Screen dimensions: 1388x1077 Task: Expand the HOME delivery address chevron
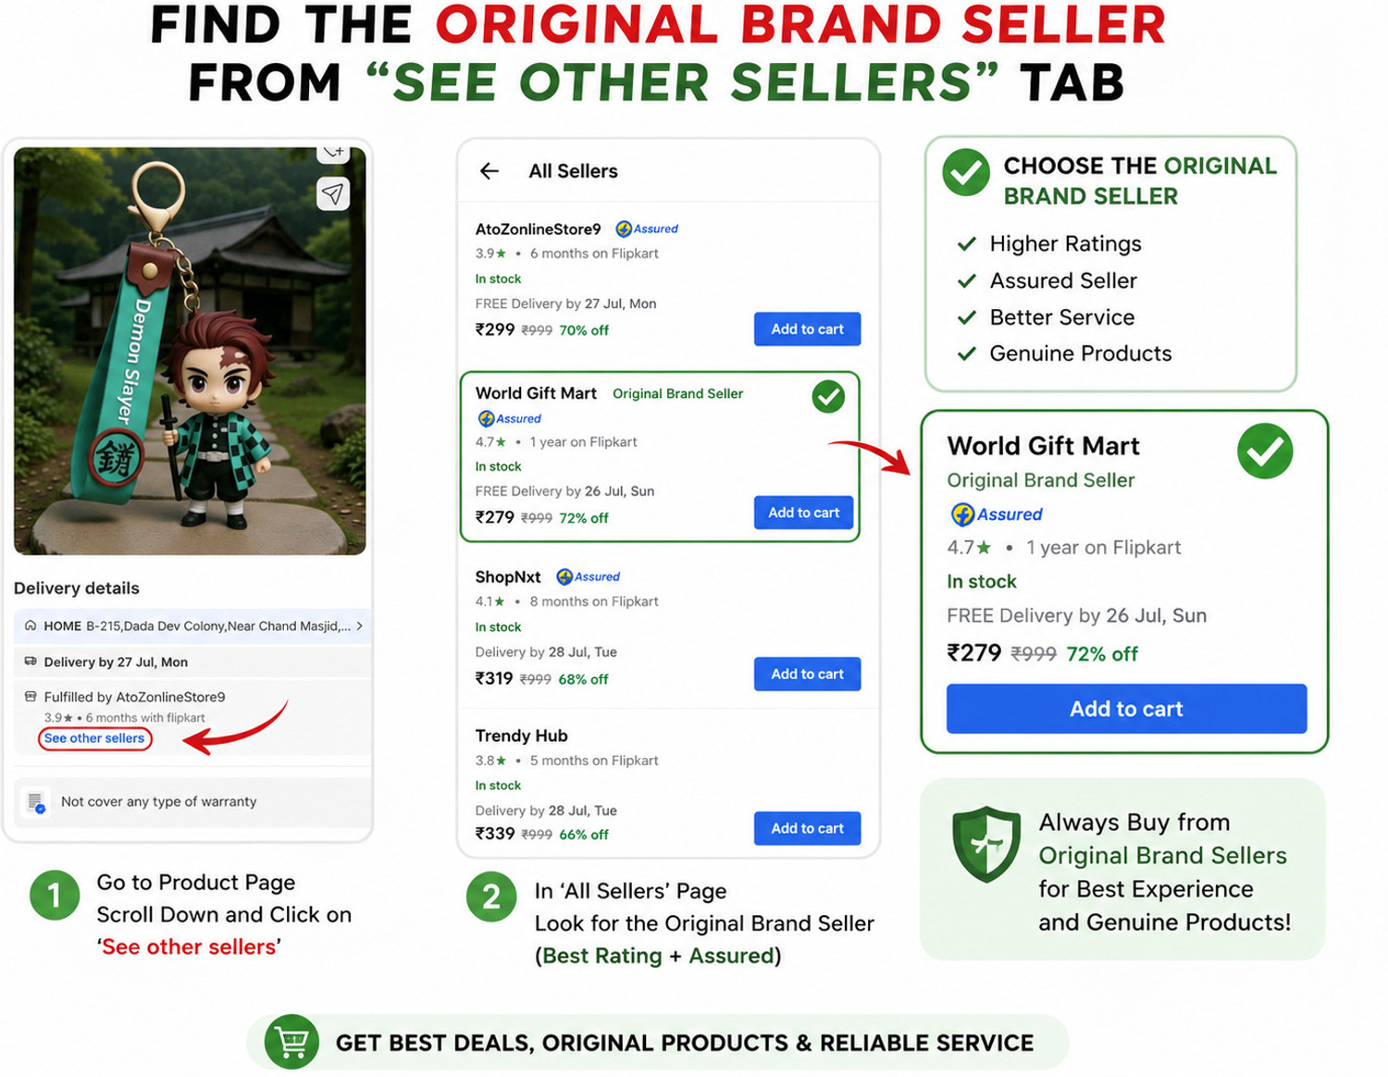click(x=360, y=626)
